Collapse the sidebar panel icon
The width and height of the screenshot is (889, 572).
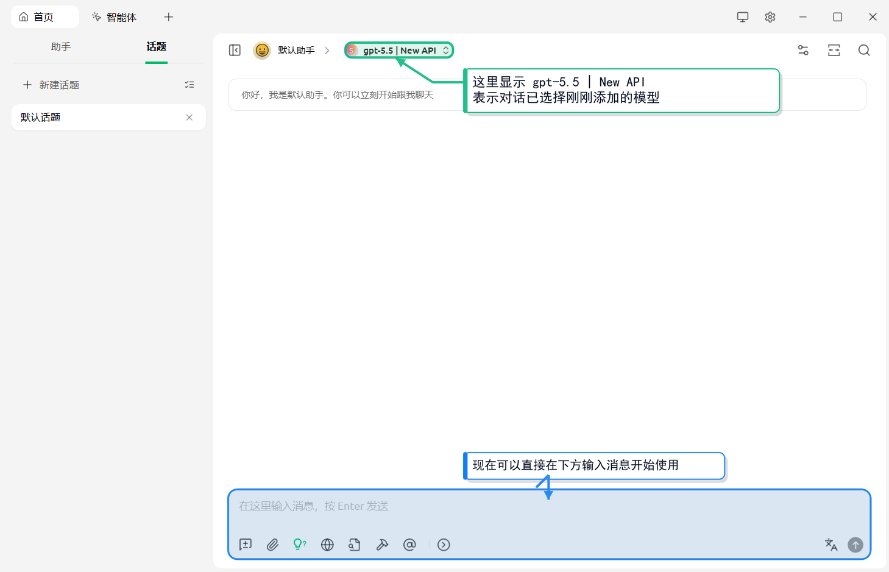click(235, 51)
